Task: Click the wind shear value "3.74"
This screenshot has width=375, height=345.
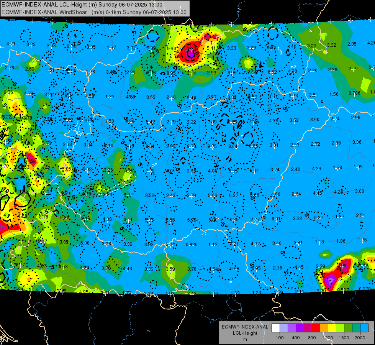Action: click(275, 170)
